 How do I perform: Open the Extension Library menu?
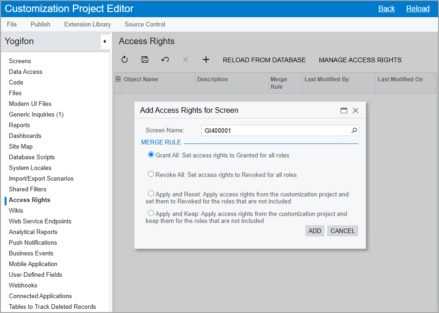tap(87, 24)
